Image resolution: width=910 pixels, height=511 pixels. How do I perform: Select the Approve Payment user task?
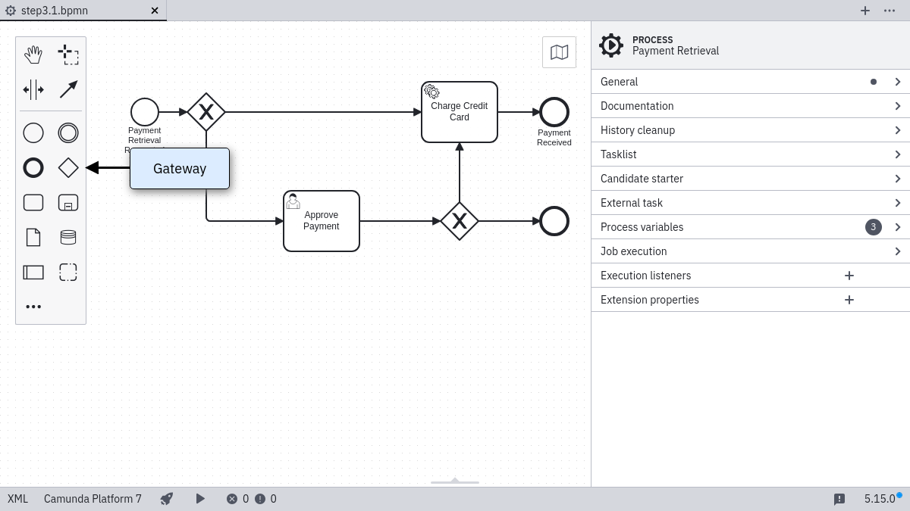(322, 221)
